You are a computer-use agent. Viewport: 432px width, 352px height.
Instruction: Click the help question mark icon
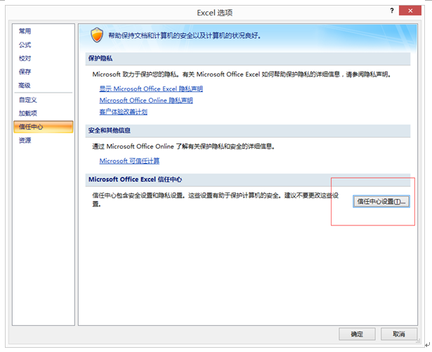tap(392, 11)
